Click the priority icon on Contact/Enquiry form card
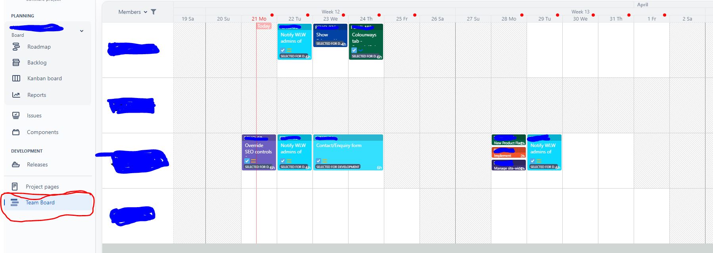 (325, 161)
